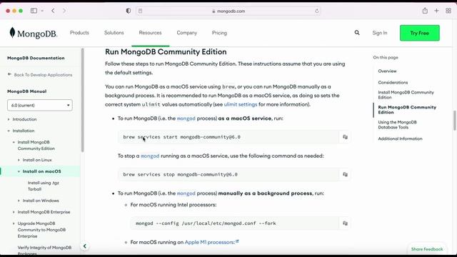The height and width of the screenshot is (257, 457).
Task: Expand the Introduction section
Action: [x=9, y=119]
